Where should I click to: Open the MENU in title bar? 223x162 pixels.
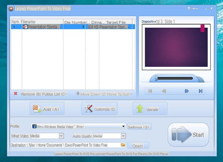point(193,8)
